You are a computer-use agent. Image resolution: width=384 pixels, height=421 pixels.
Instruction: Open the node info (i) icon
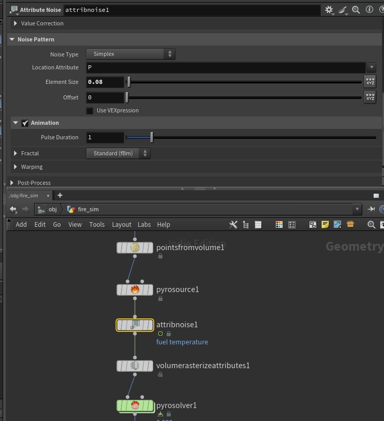click(x=370, y=9)
